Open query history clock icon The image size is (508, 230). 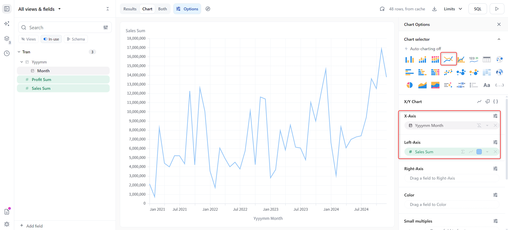click(x=7, y=53)
